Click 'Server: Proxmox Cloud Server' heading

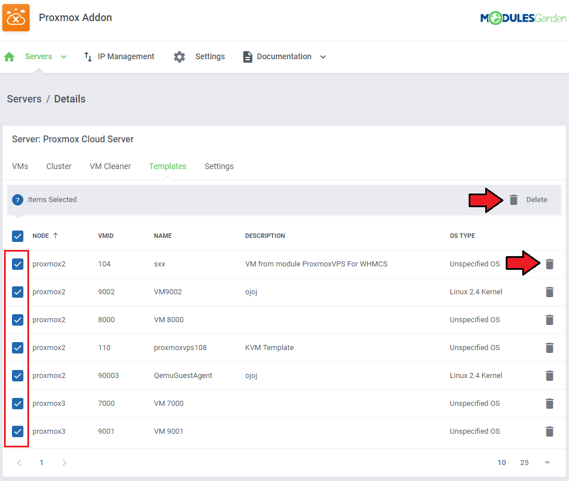pos(72,139)
